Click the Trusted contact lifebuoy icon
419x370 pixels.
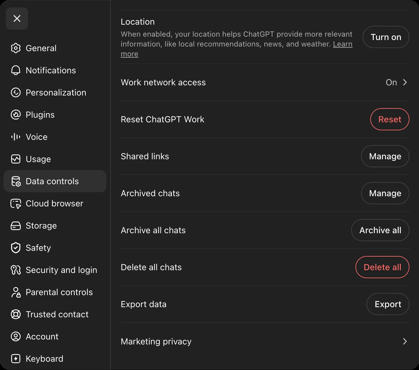click(16, 314)
